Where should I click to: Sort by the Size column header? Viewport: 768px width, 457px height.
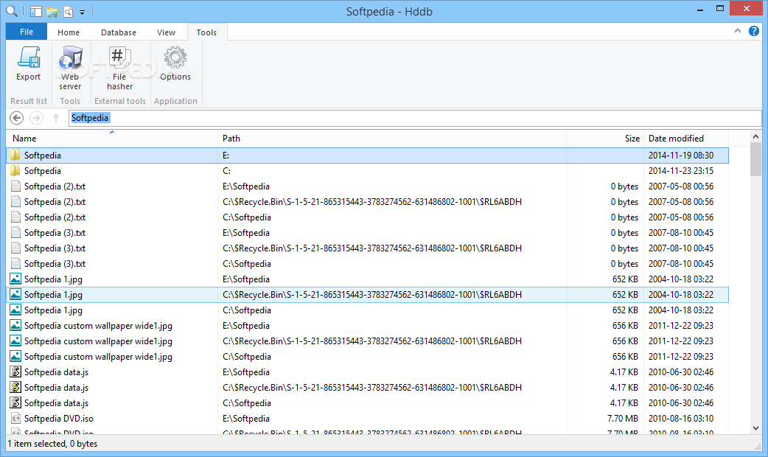pyautogui.click(x=605, y=139)
